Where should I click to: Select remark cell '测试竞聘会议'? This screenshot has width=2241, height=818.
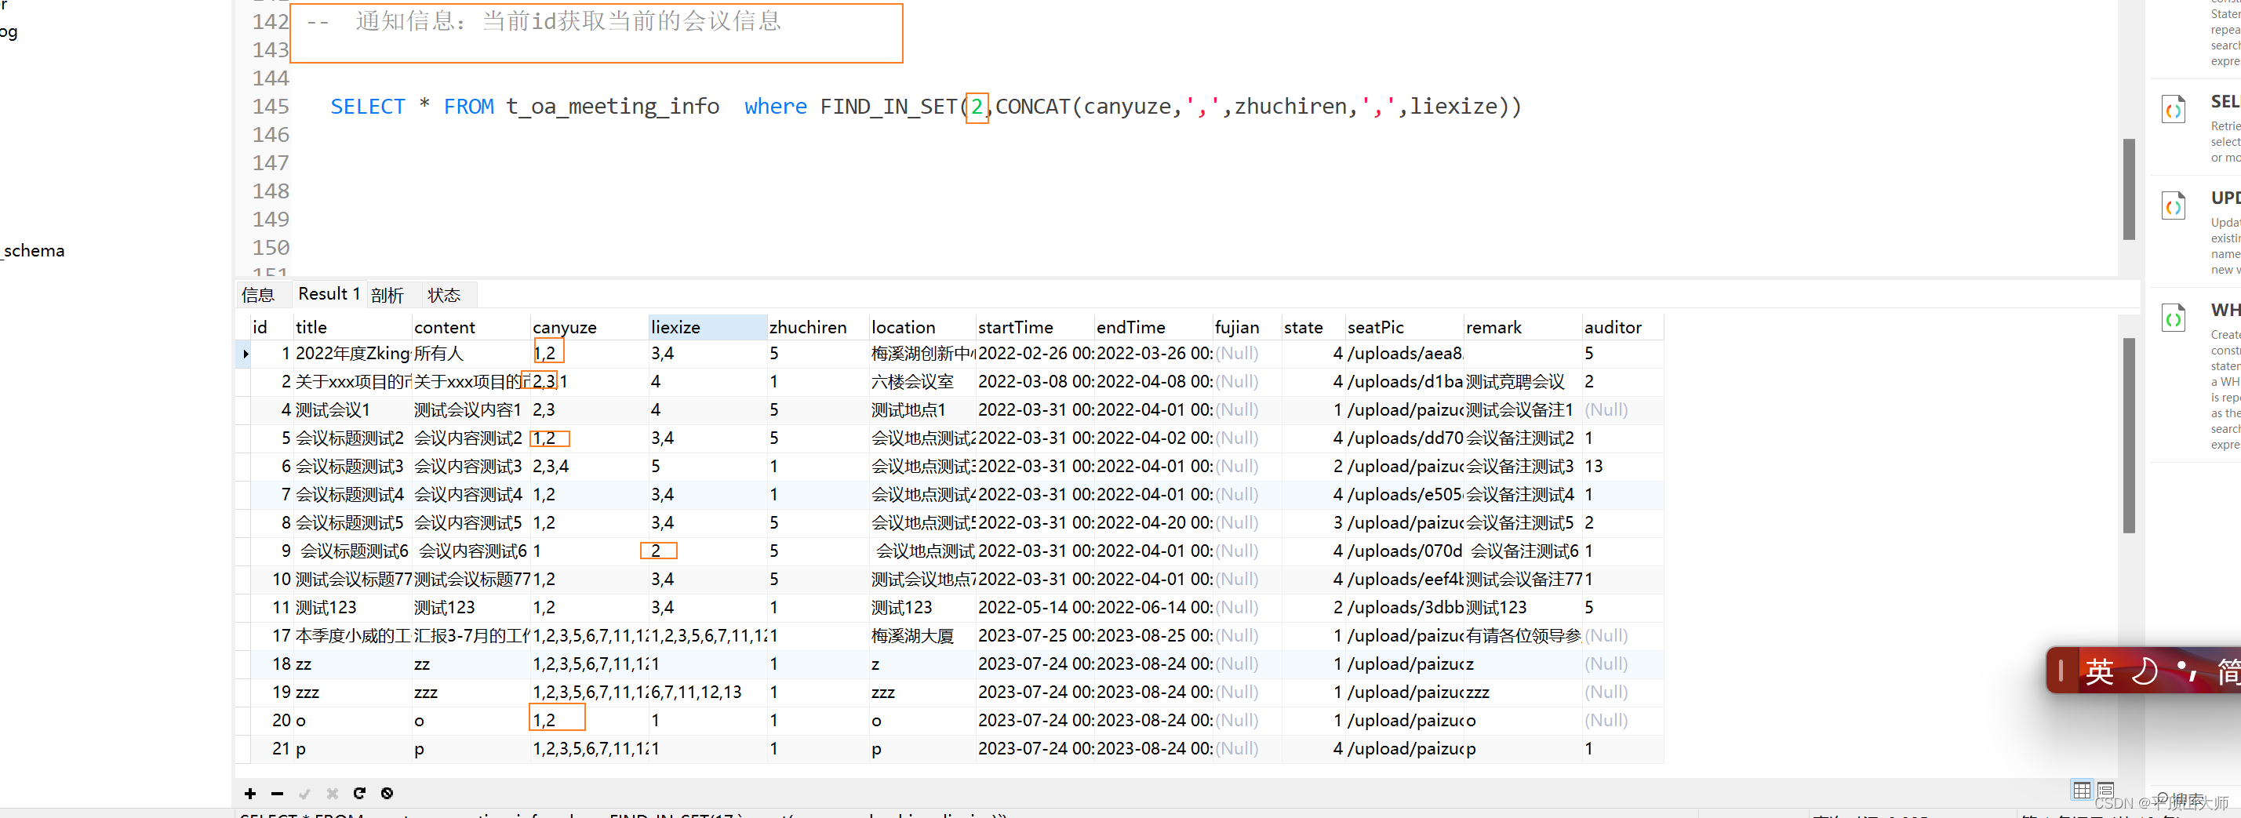[x=1522, y=381]
